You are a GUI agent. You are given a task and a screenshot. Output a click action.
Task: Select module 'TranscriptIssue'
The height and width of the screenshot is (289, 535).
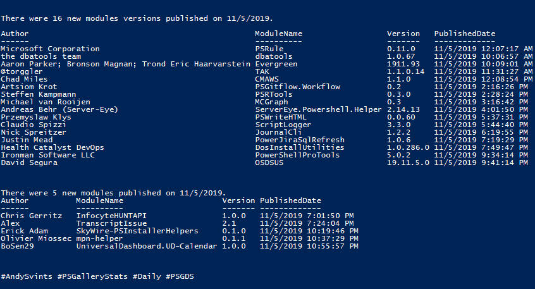point(111,223)
